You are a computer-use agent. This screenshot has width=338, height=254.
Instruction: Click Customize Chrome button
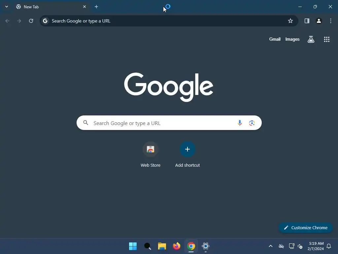[305, 228]
